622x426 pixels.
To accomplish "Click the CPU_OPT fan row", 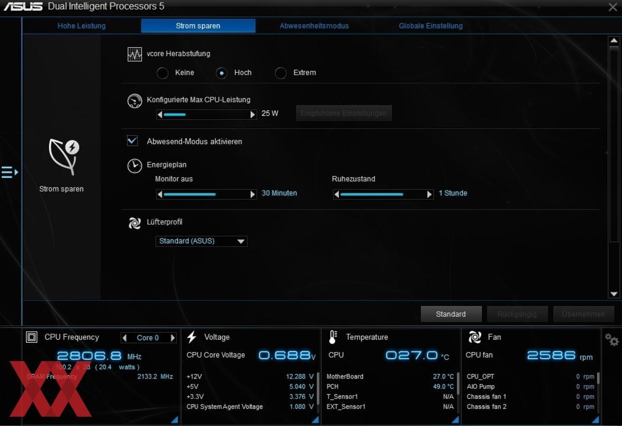I will (x=531, y=377).
